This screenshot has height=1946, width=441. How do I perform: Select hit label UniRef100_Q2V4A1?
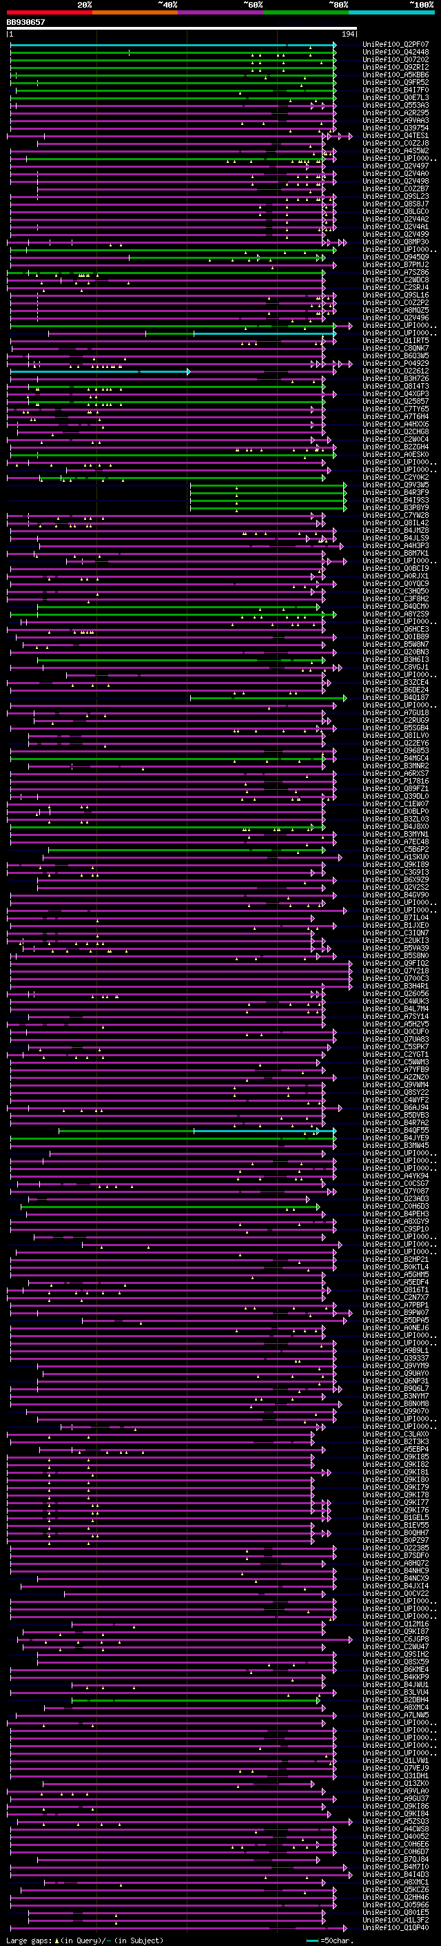(396, 226)
